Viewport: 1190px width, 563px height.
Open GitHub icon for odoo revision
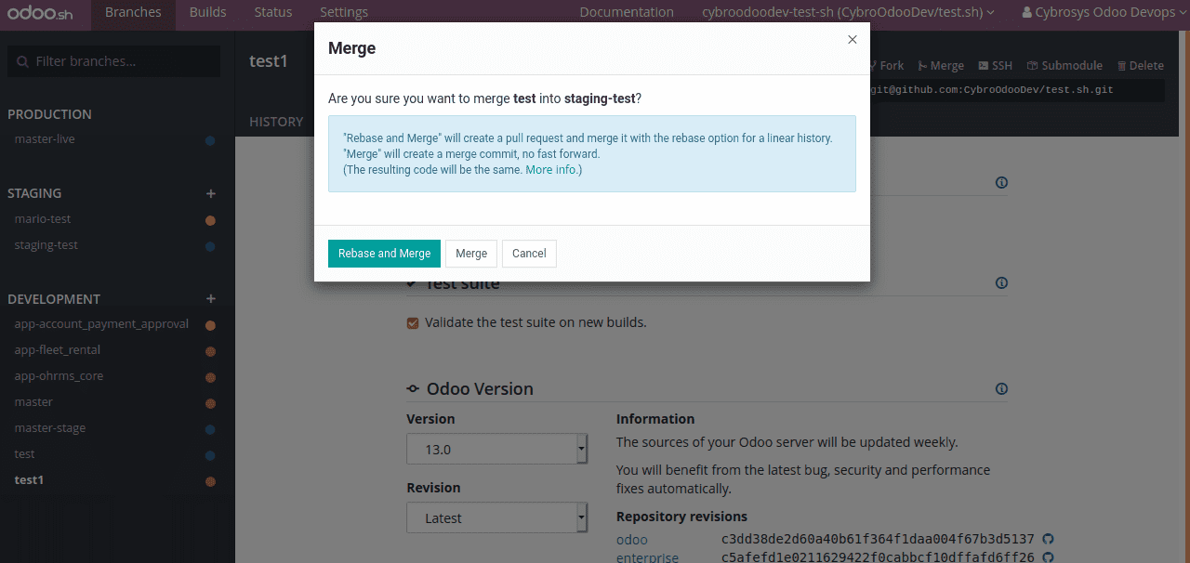(x=1048, y=540)
